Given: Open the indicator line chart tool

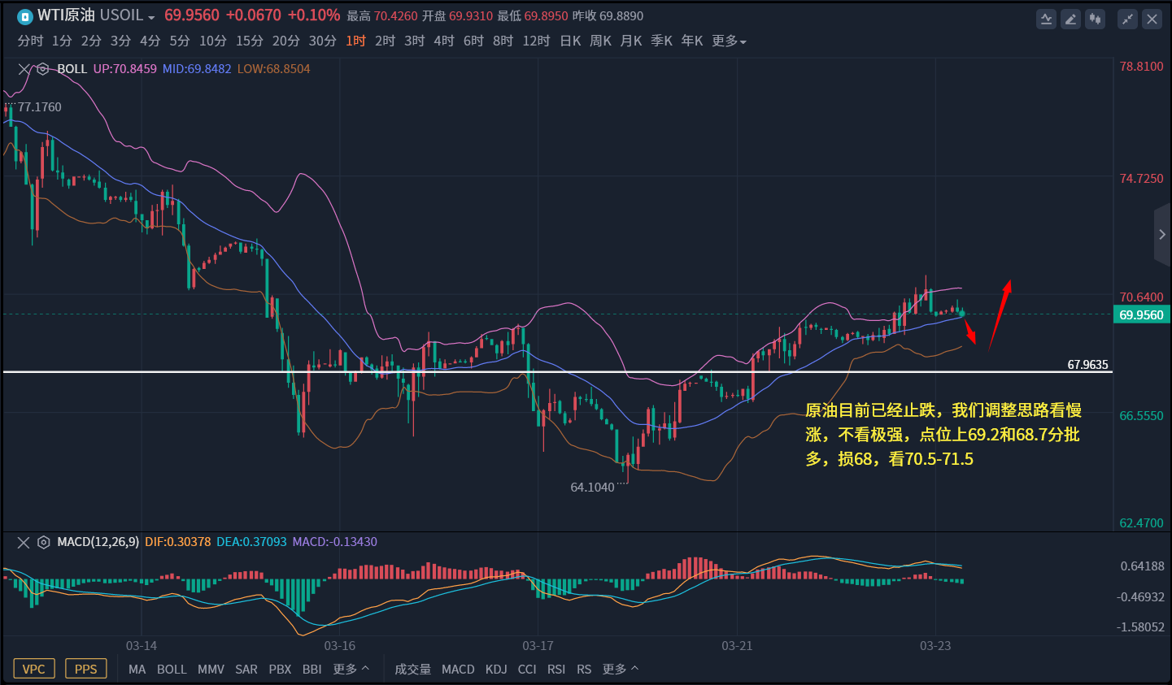Looking at the screenshot, I should (1046, 19).
